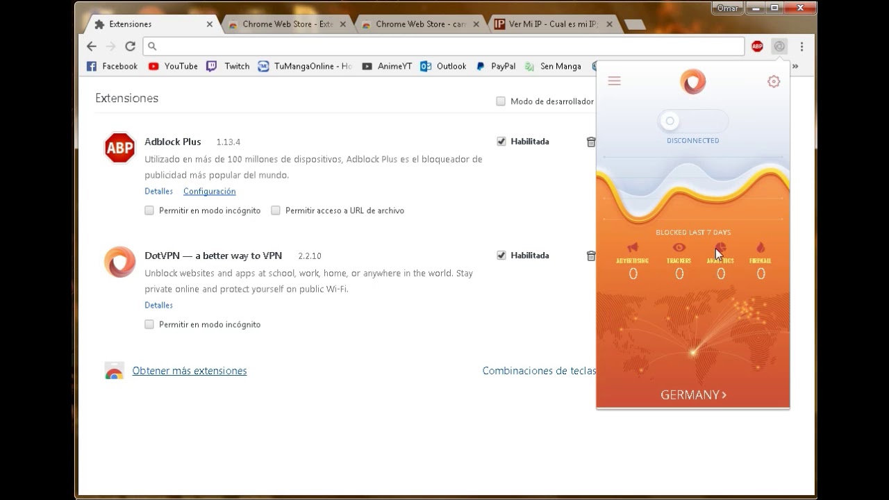The image size is (889, 500).
Task: Close the Extensiones tab
Action: 210,24
